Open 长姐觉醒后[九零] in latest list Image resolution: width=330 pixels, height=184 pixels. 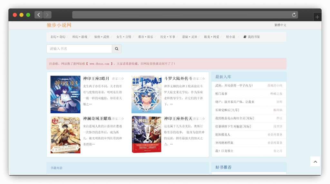(x=227, y=110)
